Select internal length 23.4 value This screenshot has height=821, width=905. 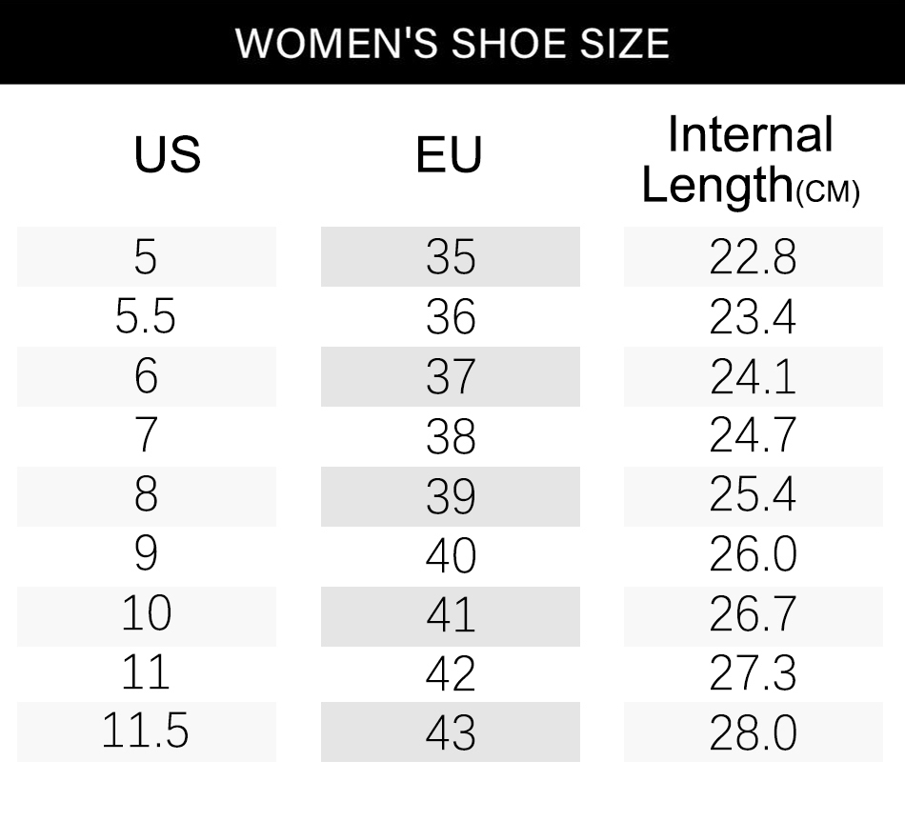(x=754, y=317)
